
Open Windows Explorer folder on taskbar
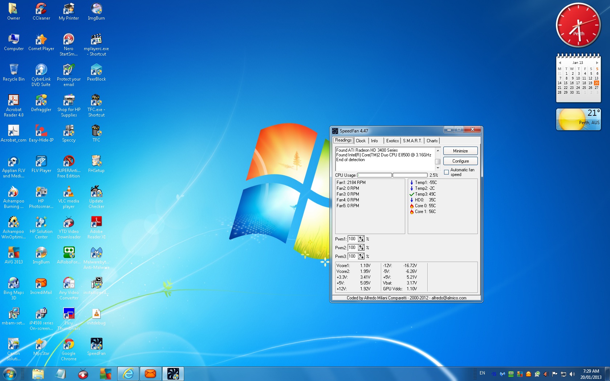[x=38, y=373]
